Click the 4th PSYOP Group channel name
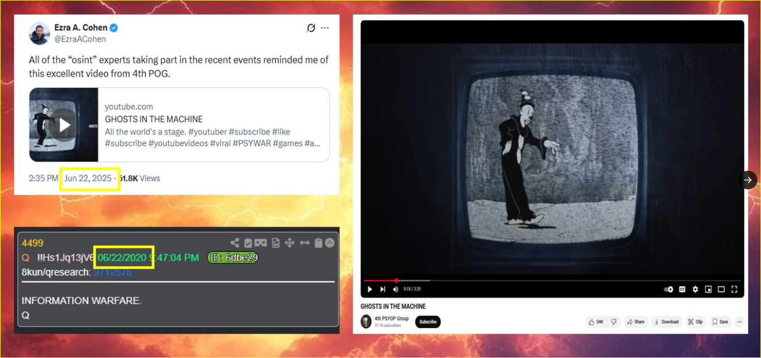Viewport: 761px width, 358px height. pos(392,319)
